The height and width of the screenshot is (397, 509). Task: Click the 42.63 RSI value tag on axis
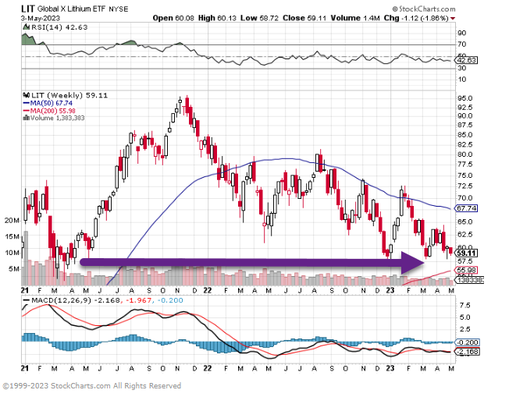(467, 60)
